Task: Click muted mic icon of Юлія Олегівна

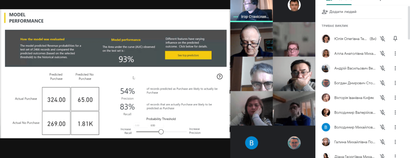Action: [x=383, y=39]
